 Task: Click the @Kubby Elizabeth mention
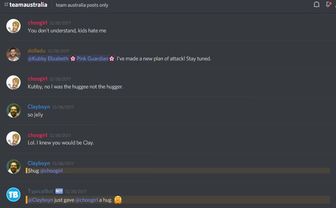pyautogui.click(x=48, y=58)
